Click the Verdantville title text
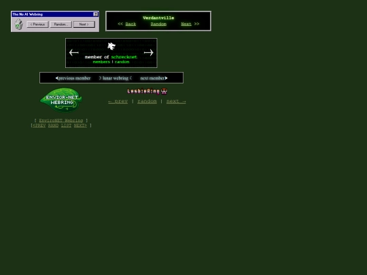The height and width of the screenshot is (275, 367). (x=158, y=18)
